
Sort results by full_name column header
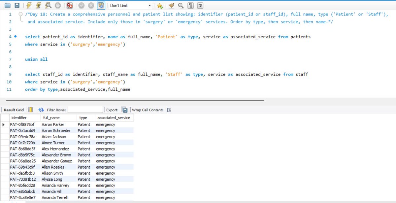(x=58, y=118)
